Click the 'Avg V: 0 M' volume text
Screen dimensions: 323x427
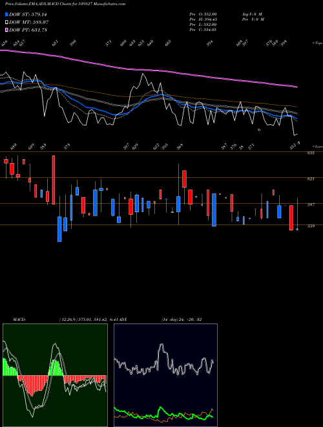coord(252,14)
